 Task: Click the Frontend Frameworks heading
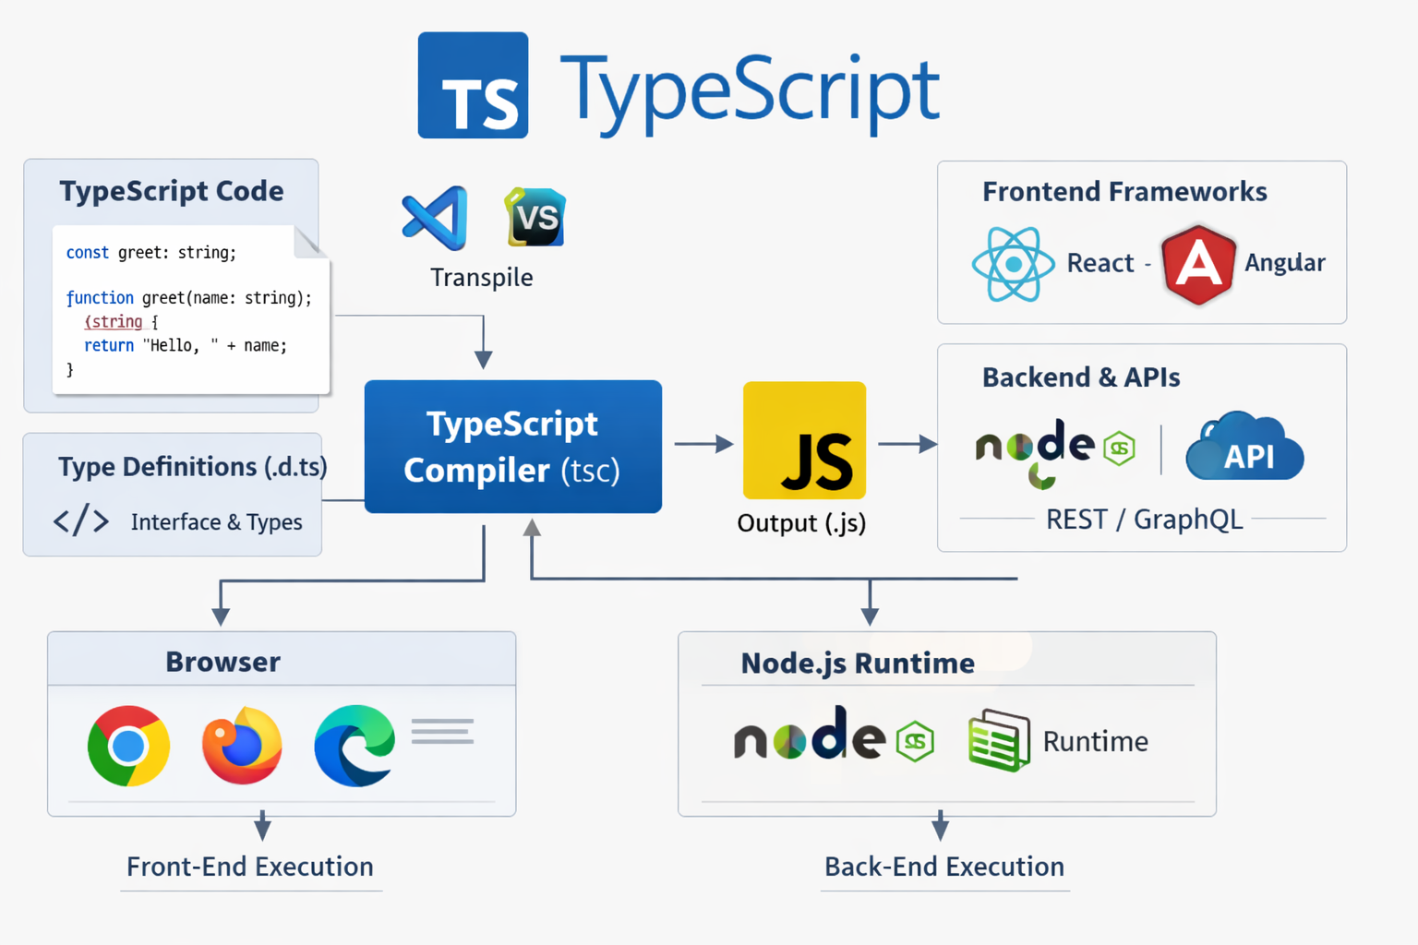[1124, 192]
